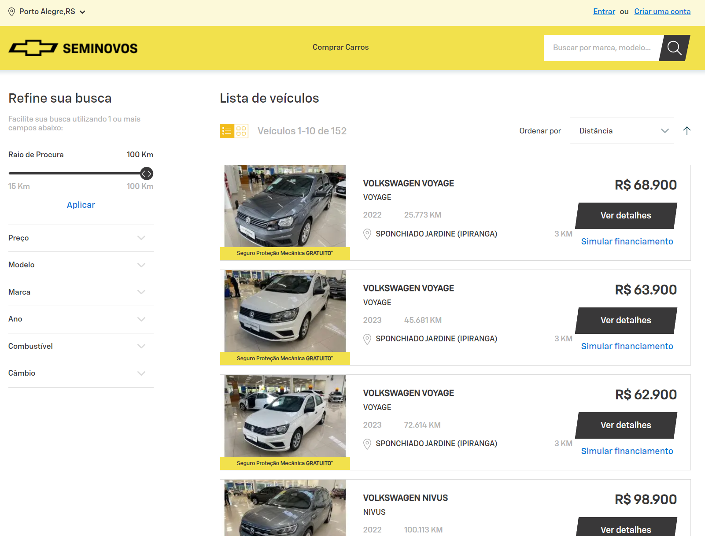Click the ascending sort arrow icon
Image resolution: width=705 pixels, height=536 pixels.
[687, 130]
